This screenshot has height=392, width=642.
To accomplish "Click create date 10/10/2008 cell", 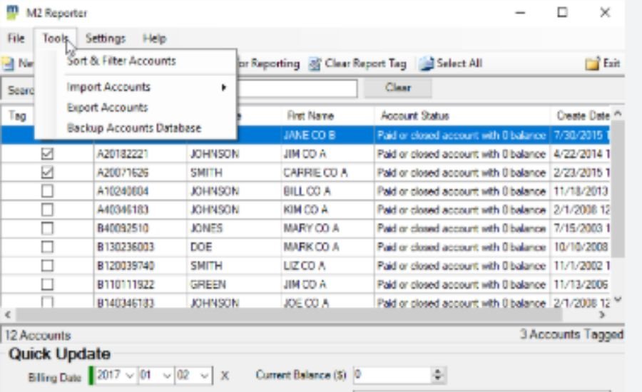I will pyautogui.click(x=581, y=247).
